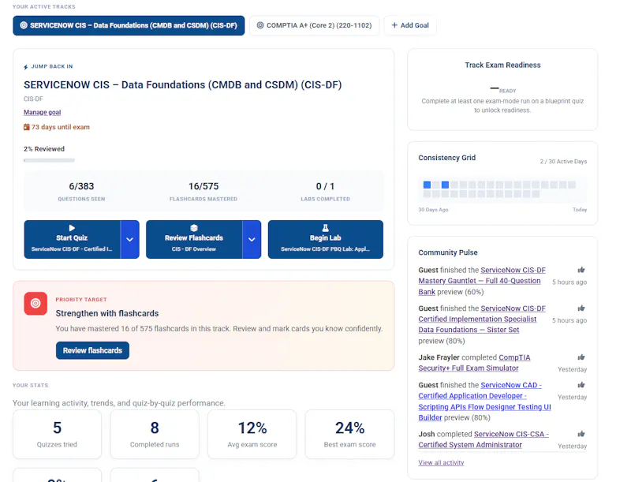This screenshot has height=482, width=631.
Task: Click the Community Pulse heading
Action: (x=448, y=252)
